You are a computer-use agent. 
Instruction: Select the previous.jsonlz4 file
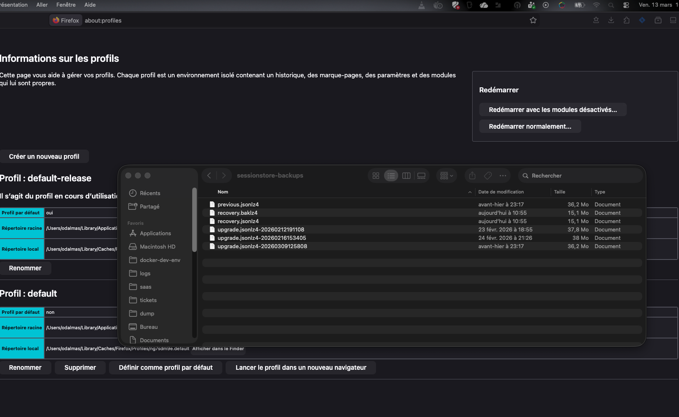[422, 204]
